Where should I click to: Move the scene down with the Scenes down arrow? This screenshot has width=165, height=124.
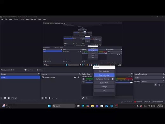pyautogui.click(x=16, y=98)
